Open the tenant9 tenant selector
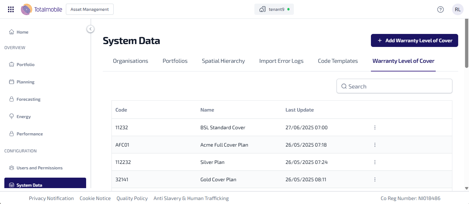The image size is (469, 204). point(274,9)
